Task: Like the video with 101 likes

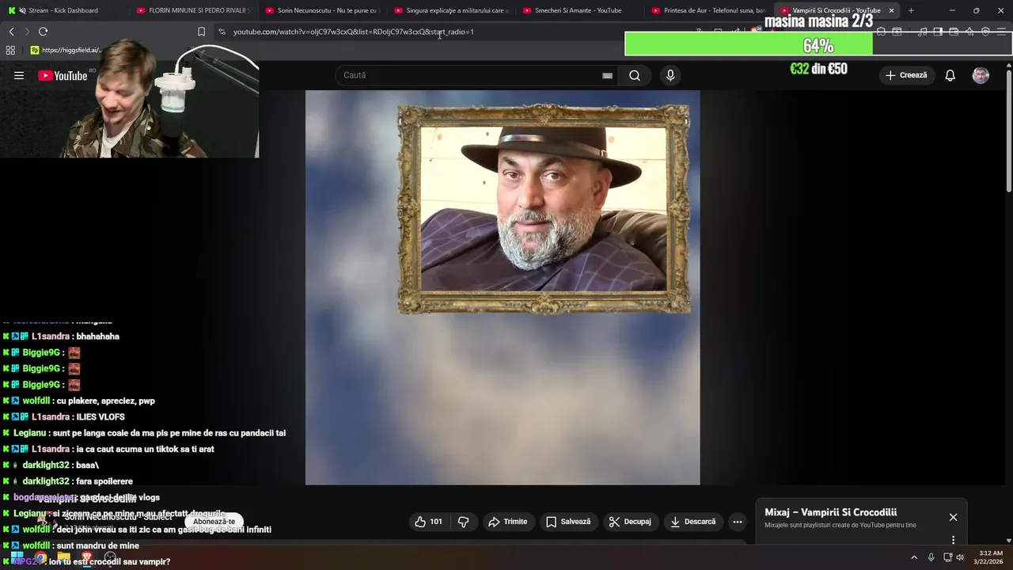Action: 428,522
